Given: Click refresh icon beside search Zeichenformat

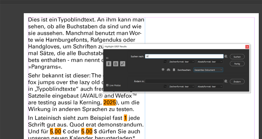Looking at the screenshot, I should 165,62.
